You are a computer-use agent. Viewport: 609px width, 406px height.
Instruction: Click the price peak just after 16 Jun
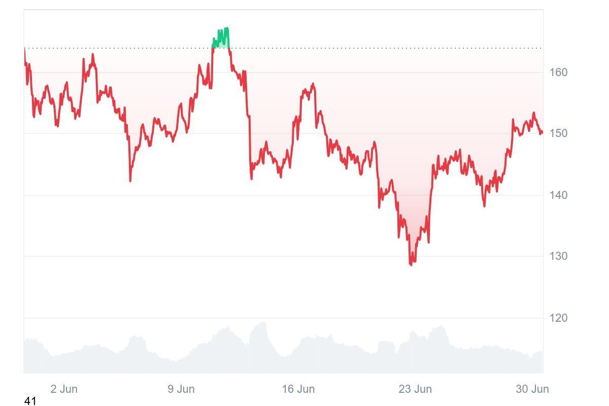[313, 85]
